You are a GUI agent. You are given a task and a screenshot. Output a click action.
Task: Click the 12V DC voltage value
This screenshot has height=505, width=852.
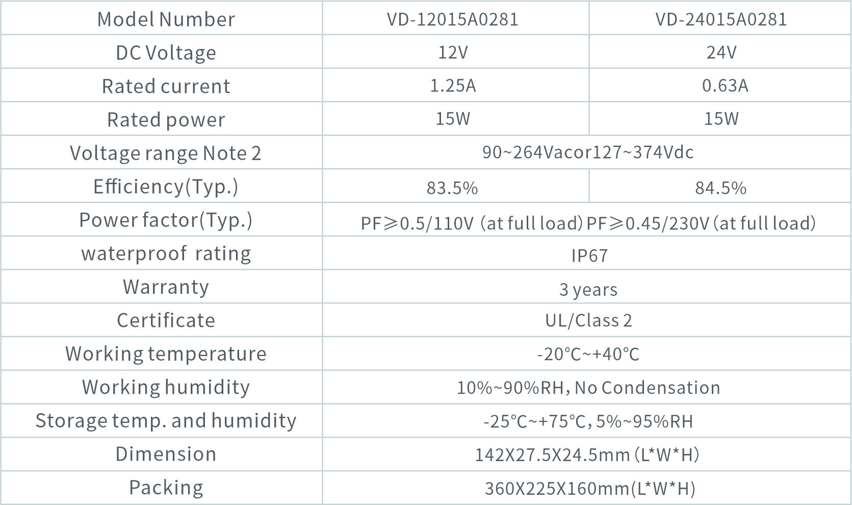click(453, 53)
